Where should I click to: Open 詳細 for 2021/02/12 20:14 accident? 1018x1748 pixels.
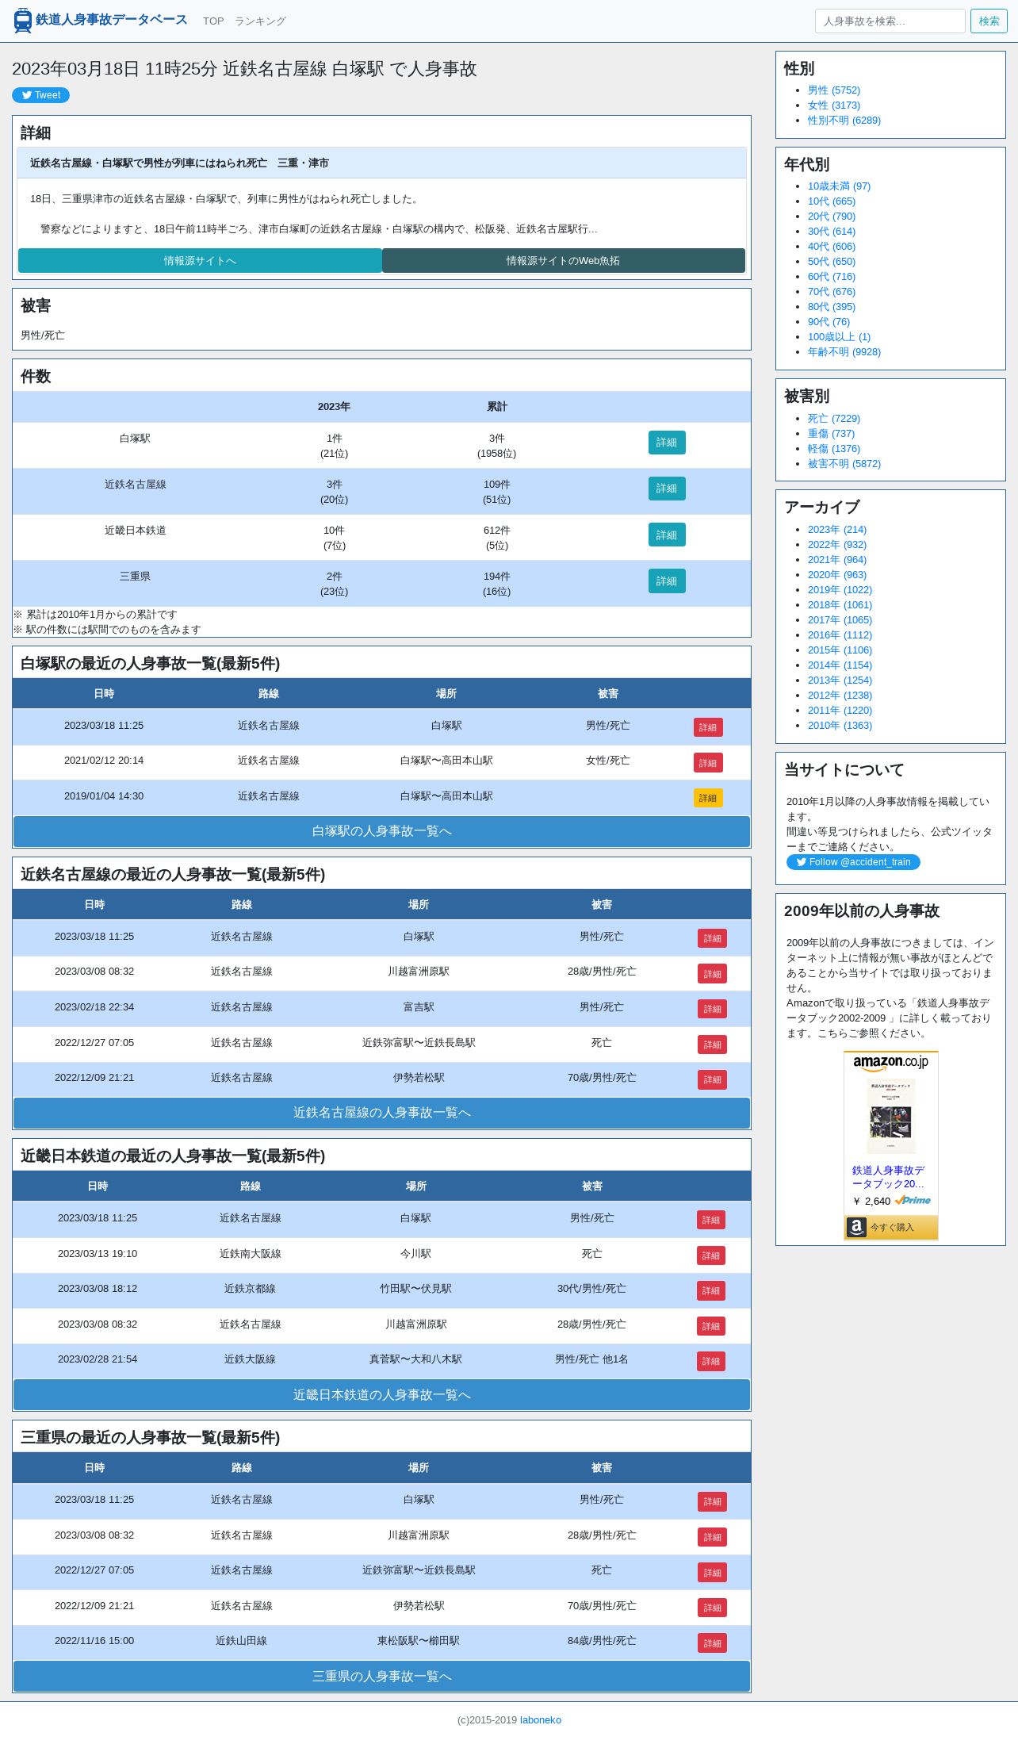(708, 763)
